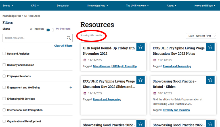This screenshot has width=220, height=127.
Task: Open Diversity and Inclusion tag on Bristol card
Action: pos(176,110)
